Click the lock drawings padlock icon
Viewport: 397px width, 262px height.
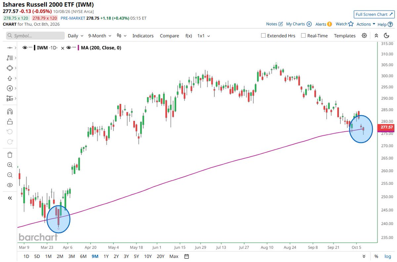pyautogui.click(x=10, y=122)
